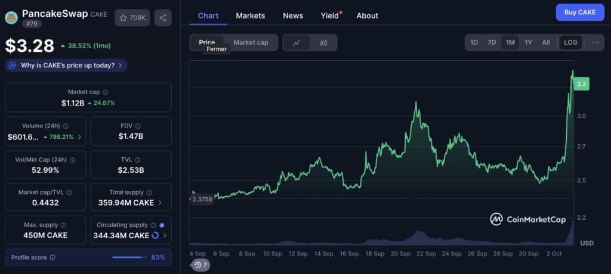Expand the Circulating supply details arrow
611x274 pixels.
[165, 235]
